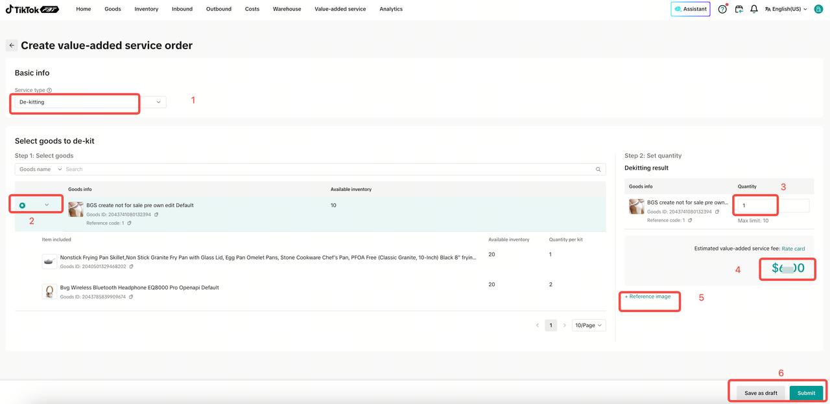Open the Goods name search filter dropdown
Viewport: 830px width, 404px height.
[40, 169]
